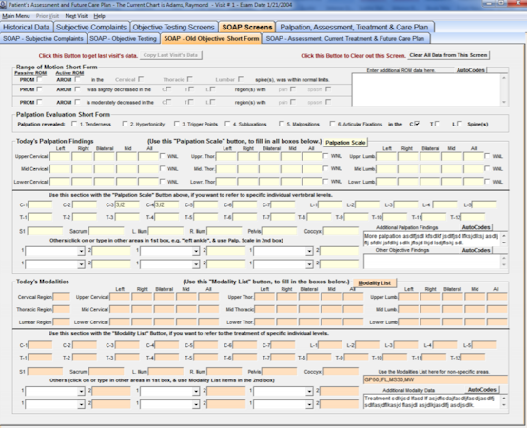Open AutoCodes for Additional Modality Data
Screen dimensions: 527x428
pyautogui.click(x=481, y=390)
